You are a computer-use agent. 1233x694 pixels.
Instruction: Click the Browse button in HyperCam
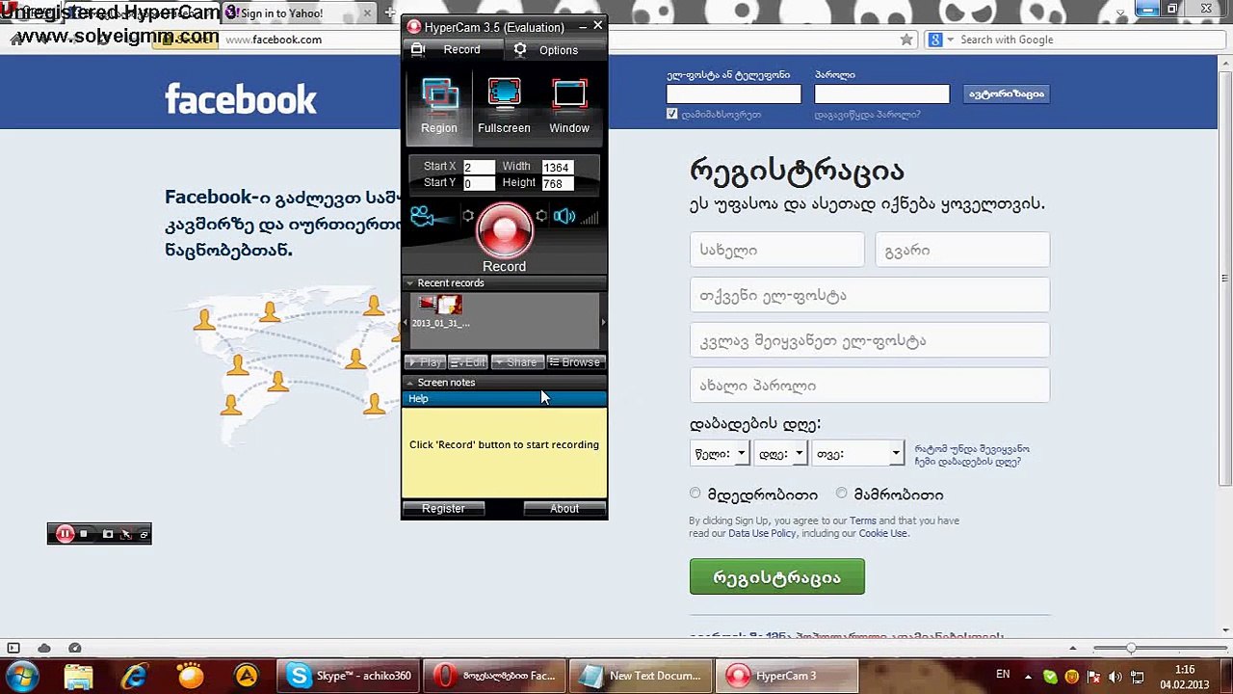click(x=575, y=362)
